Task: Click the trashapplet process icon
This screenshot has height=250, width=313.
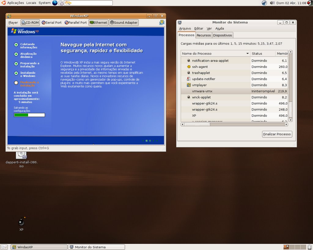Action: coord(189,73)
